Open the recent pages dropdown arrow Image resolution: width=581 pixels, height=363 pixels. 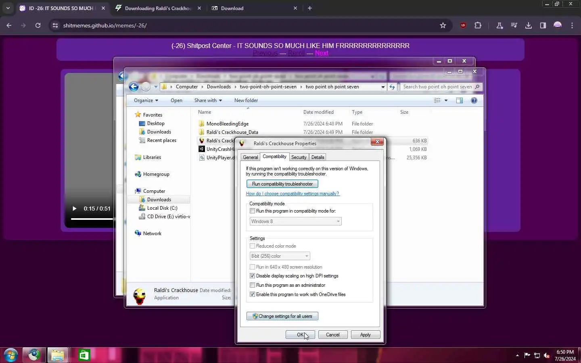coord(156,87)
